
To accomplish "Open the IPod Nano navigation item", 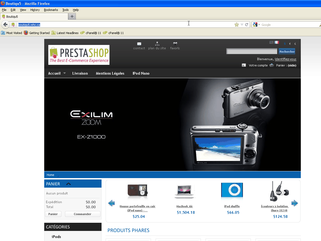I will click(141, 73).
